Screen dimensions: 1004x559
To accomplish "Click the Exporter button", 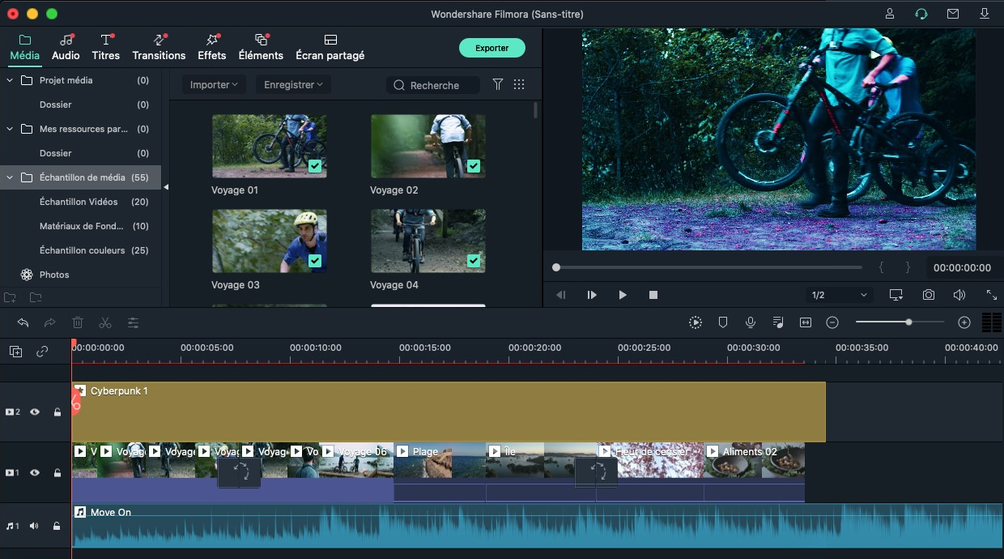I will click(x=491, y=48).
